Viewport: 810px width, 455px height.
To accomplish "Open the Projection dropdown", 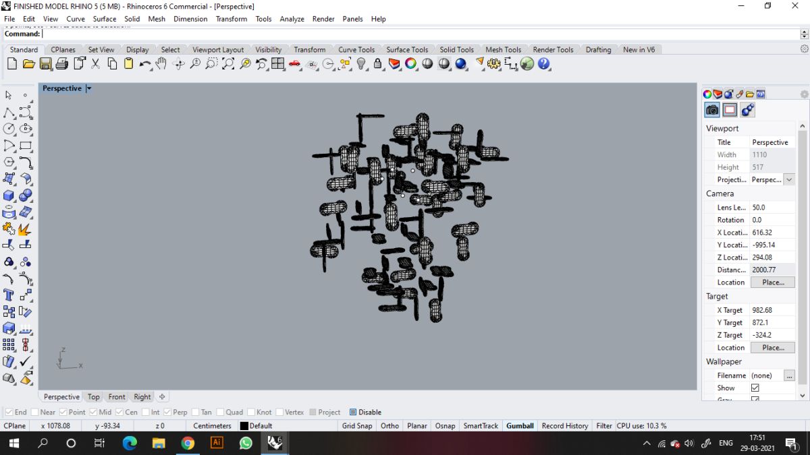I will (789, 180).
